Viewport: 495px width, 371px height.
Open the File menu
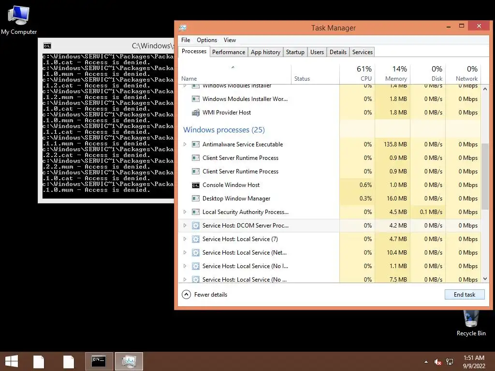[x=186, y=40]
